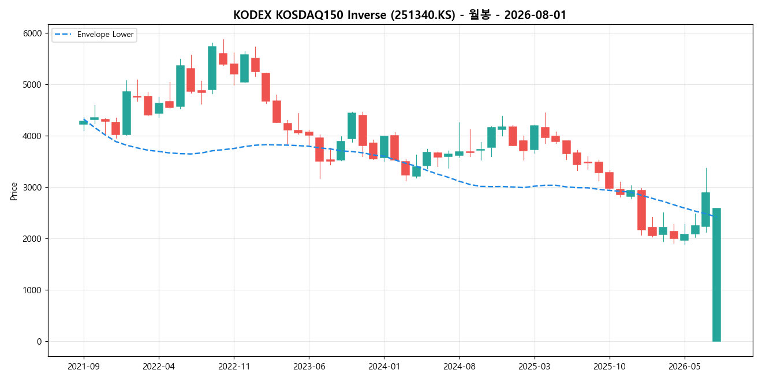Click the y-axis label 1000
This screenshot has width=762, height=381.
click(x=32, y=290)
